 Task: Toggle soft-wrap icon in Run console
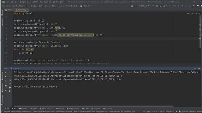(10, 80)
